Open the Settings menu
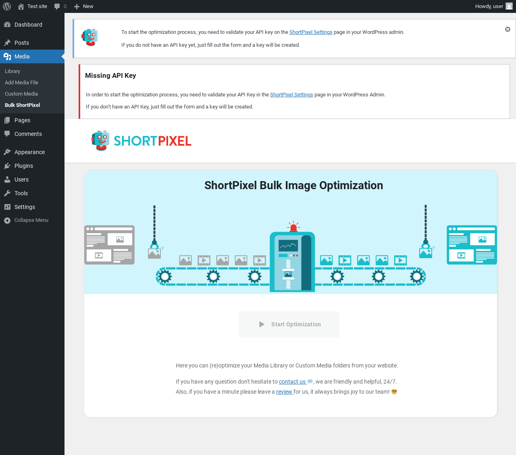The width and height of the screenshot is (516, 455). click(x=32, y=207)
